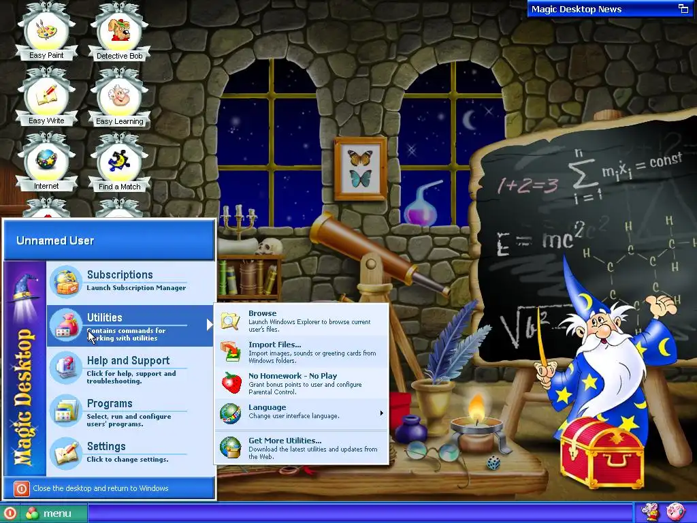Image resolution: width=697 pixels, height=523 pixels.
Task: Click the wizard hat in menu sidebar
Action: pyautogui.click(x=25, y=288)
